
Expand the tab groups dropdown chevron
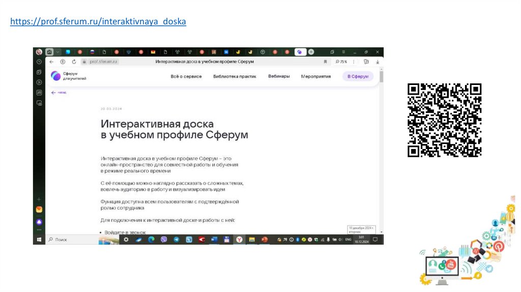[x=58, y=52]
